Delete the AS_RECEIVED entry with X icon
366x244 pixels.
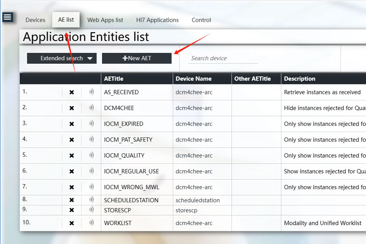[x=71, y=92]
